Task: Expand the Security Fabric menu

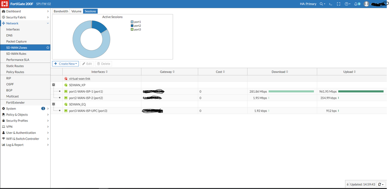Action: click(x=48, y=17)
